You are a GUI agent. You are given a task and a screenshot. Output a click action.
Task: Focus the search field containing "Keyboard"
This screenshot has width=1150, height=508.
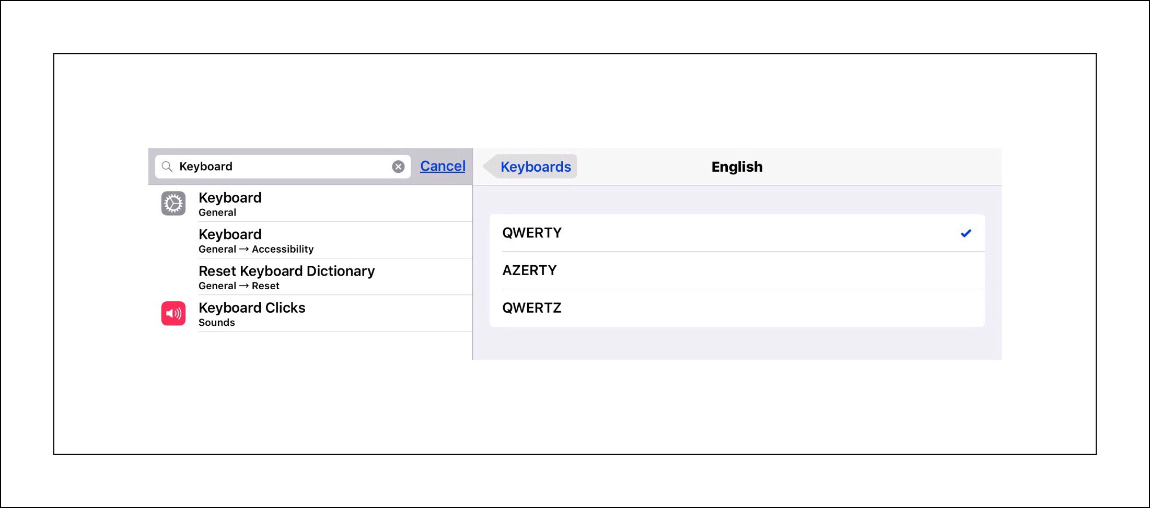coord(282,167)
